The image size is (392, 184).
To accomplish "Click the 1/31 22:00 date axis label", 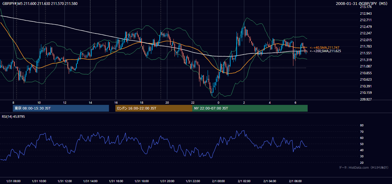I will (x=193, y=181).
